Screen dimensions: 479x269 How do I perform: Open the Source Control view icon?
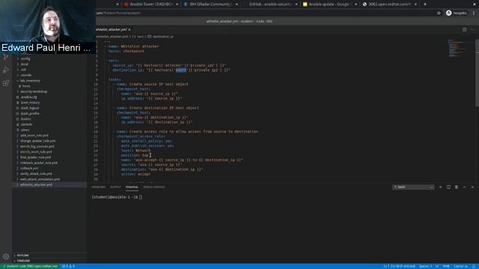point(6,58)
